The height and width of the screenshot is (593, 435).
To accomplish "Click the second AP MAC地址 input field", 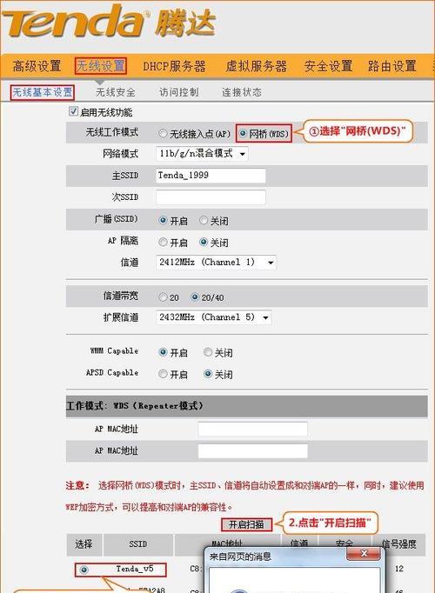I will (x=252, y=451).
